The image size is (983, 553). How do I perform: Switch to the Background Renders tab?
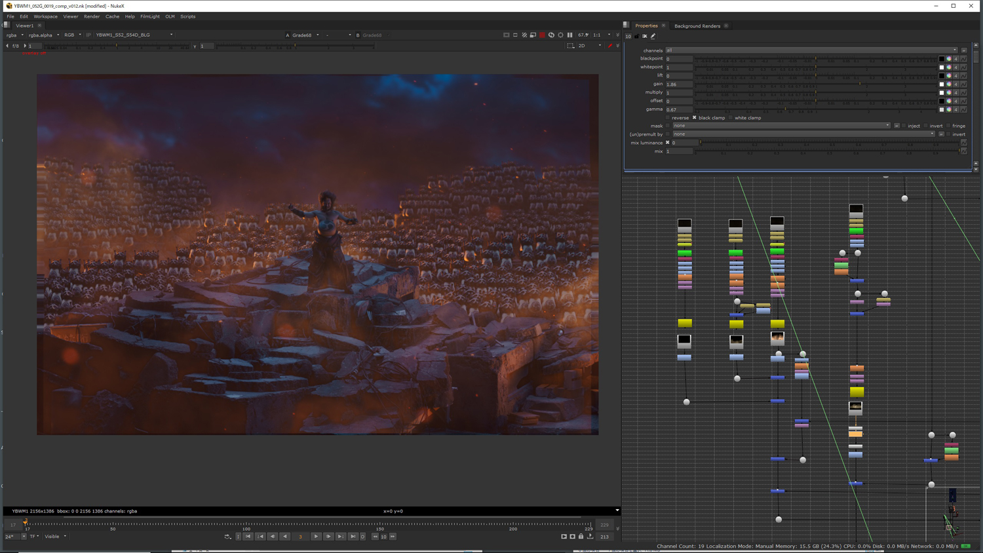[697, 26]
